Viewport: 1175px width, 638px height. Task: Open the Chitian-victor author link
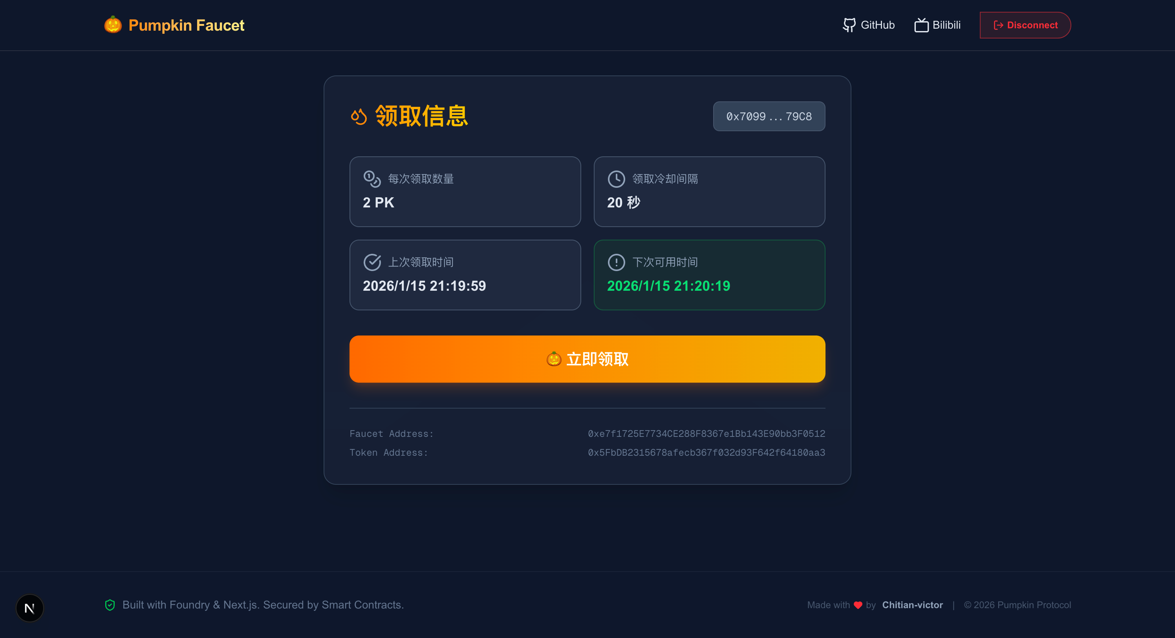pos(912,605)
